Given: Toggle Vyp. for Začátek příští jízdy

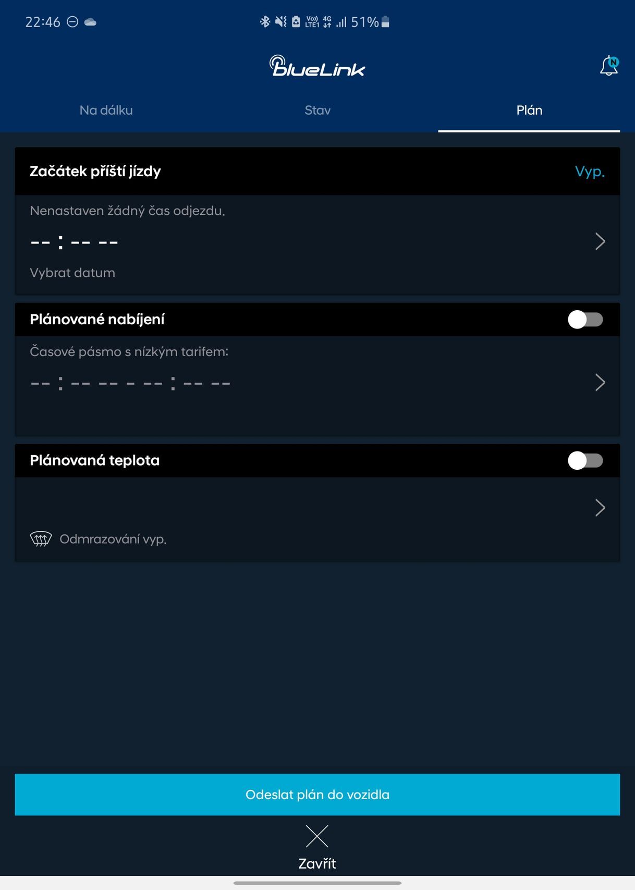Looking at the screenshot, I should pos(590,172).
